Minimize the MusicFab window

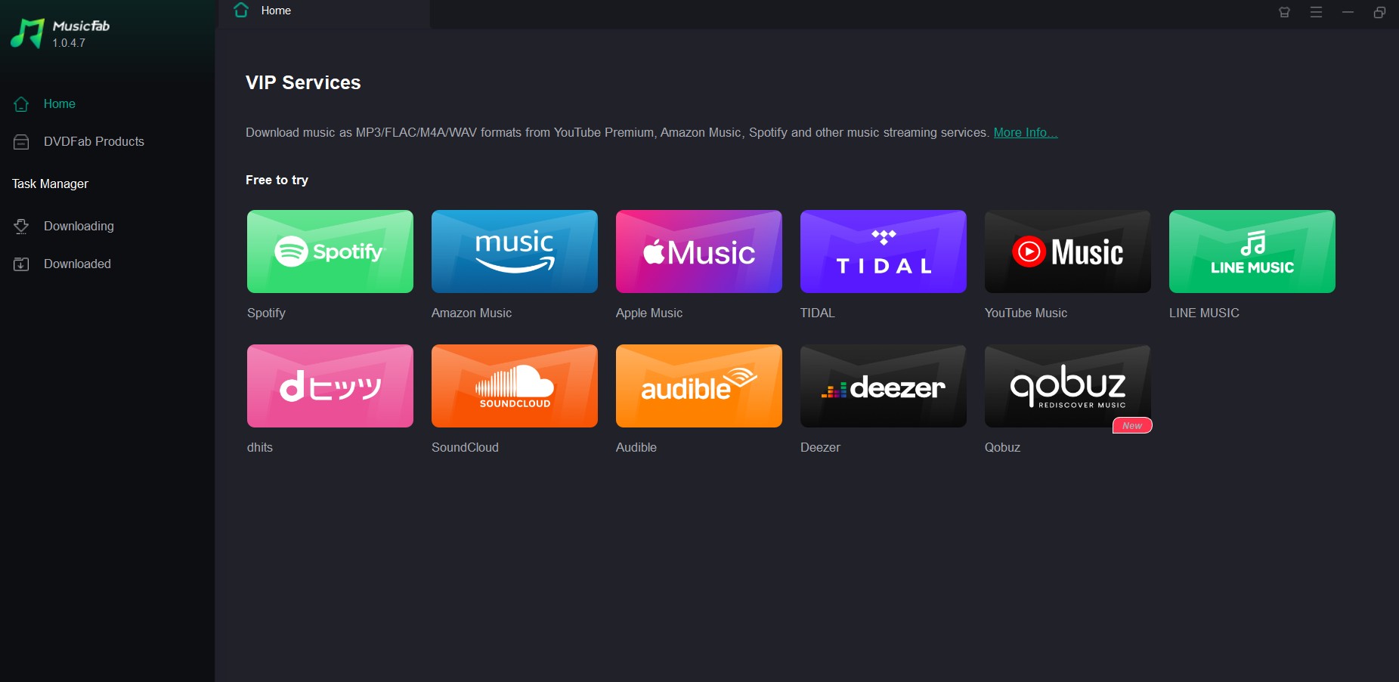coord(1348,12)
